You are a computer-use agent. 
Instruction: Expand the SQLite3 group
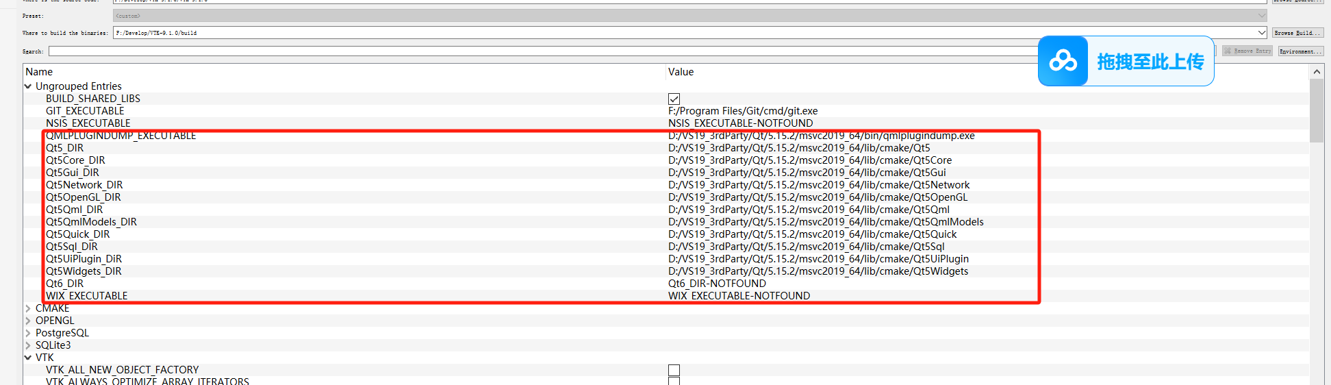[x=28, y=345]
